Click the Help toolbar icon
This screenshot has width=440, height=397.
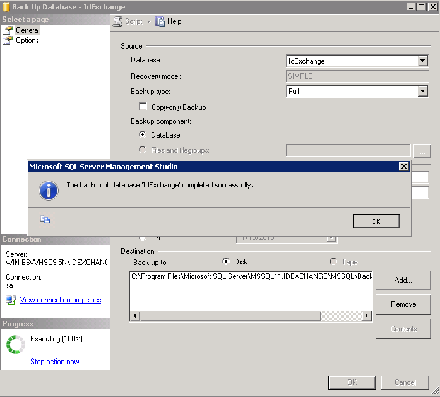click(160, 21)
